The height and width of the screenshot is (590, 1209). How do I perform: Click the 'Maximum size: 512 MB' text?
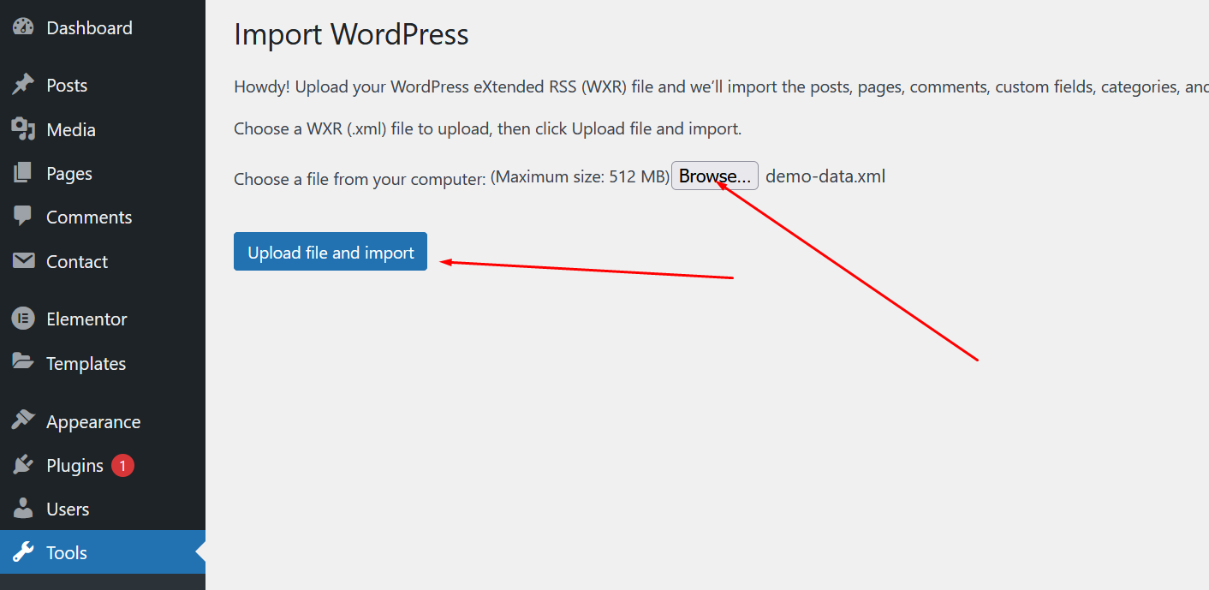click(x=580, y=177)
